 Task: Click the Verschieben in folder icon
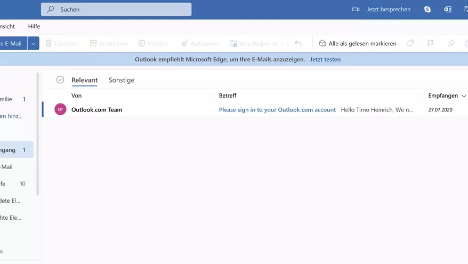click(x=233, y=43)
